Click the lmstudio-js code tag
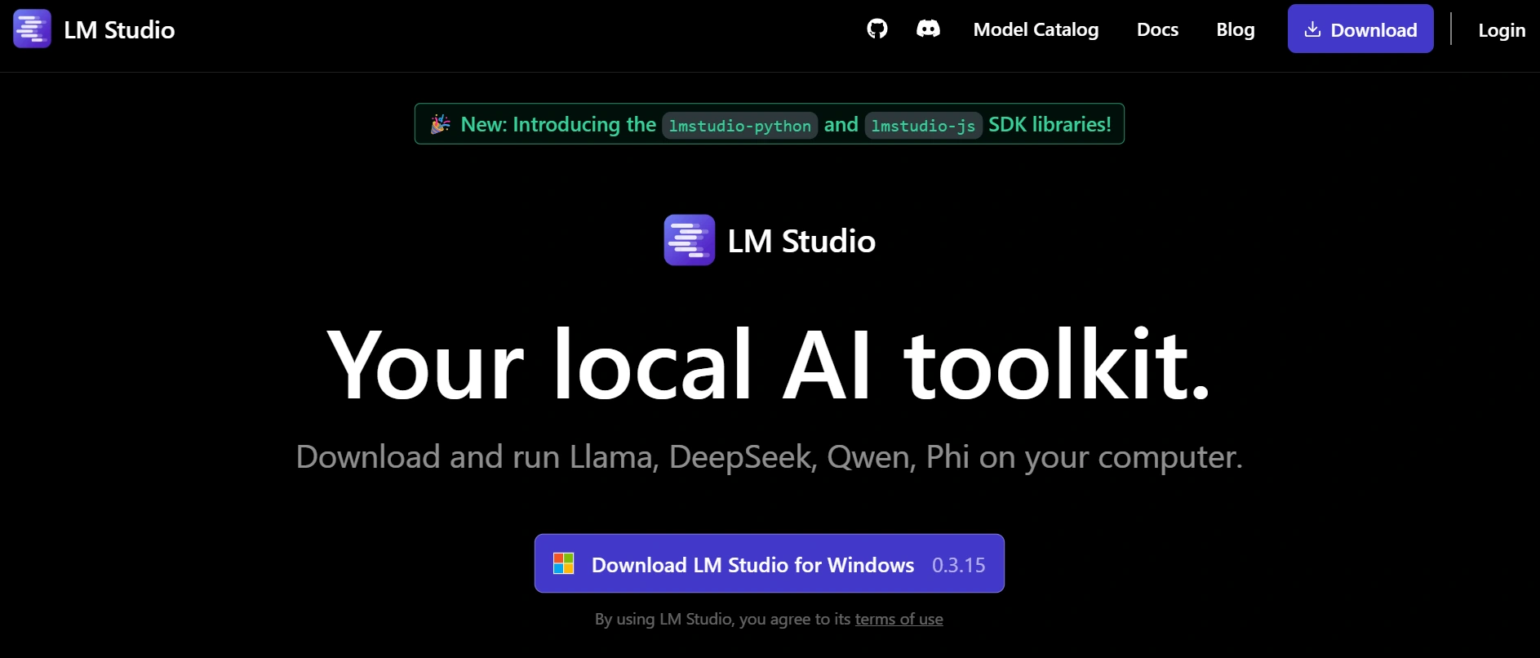 point(923,126)
